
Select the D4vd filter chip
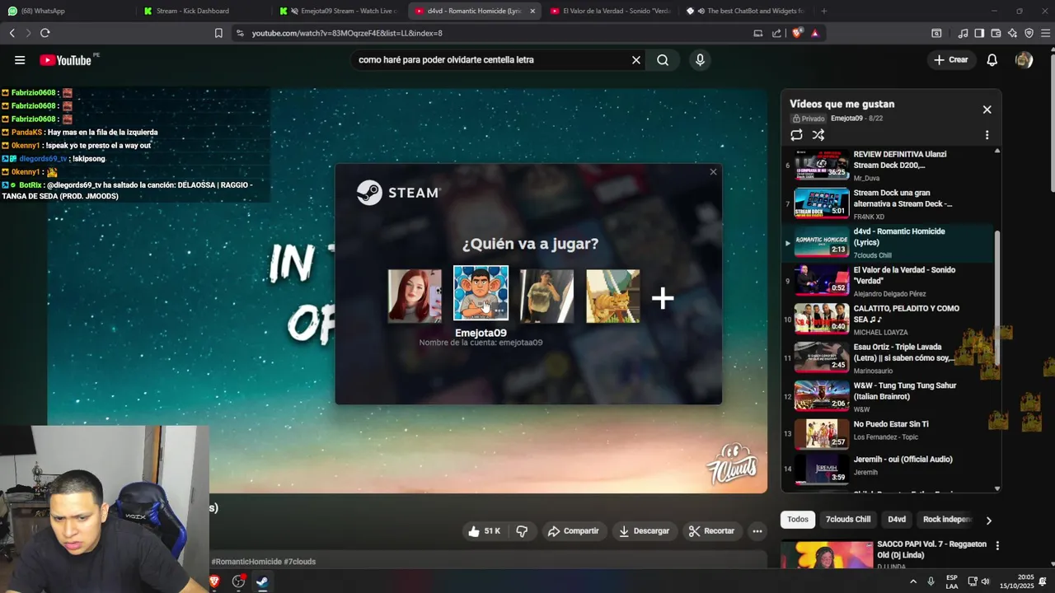(897, 520)
